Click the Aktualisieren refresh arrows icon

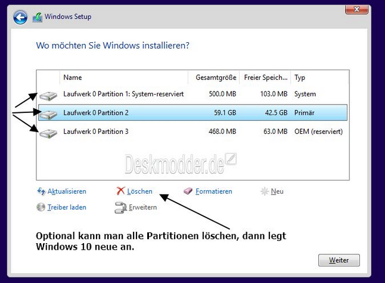(41, 191)
